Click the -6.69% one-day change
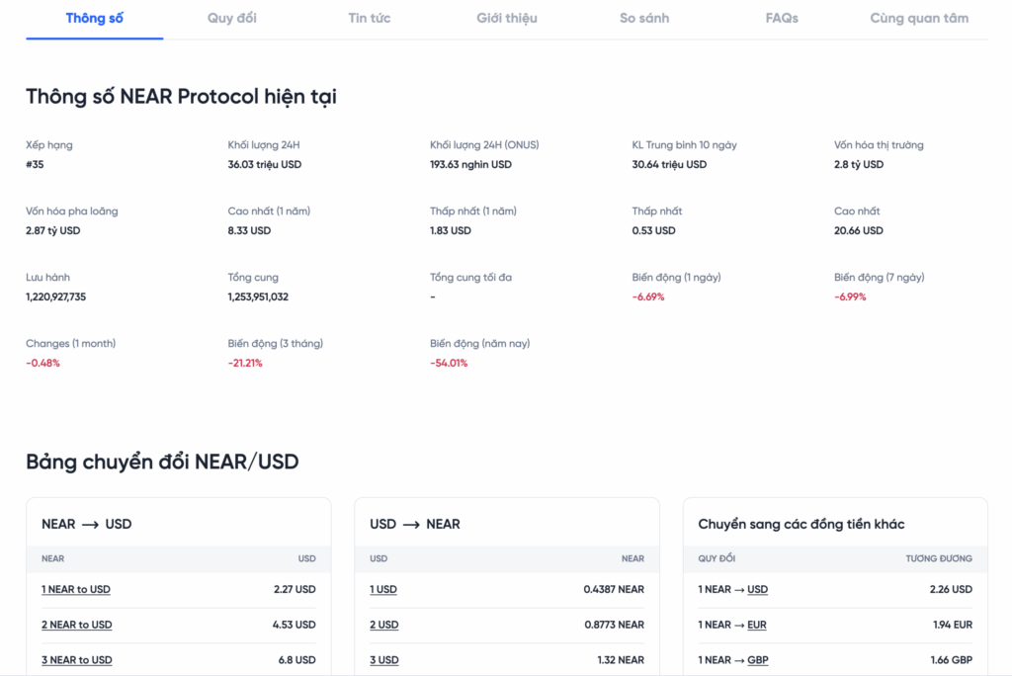 [648, 297]
